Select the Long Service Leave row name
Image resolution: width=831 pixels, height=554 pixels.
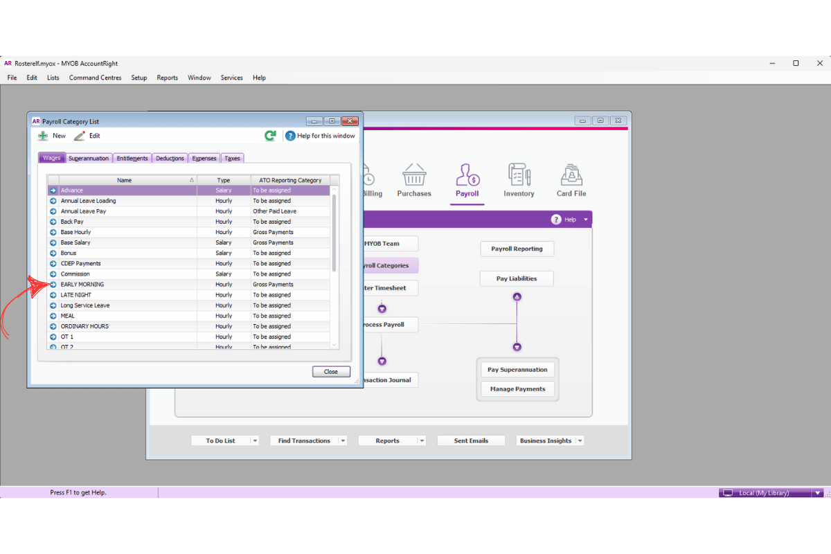pos(85,305)
